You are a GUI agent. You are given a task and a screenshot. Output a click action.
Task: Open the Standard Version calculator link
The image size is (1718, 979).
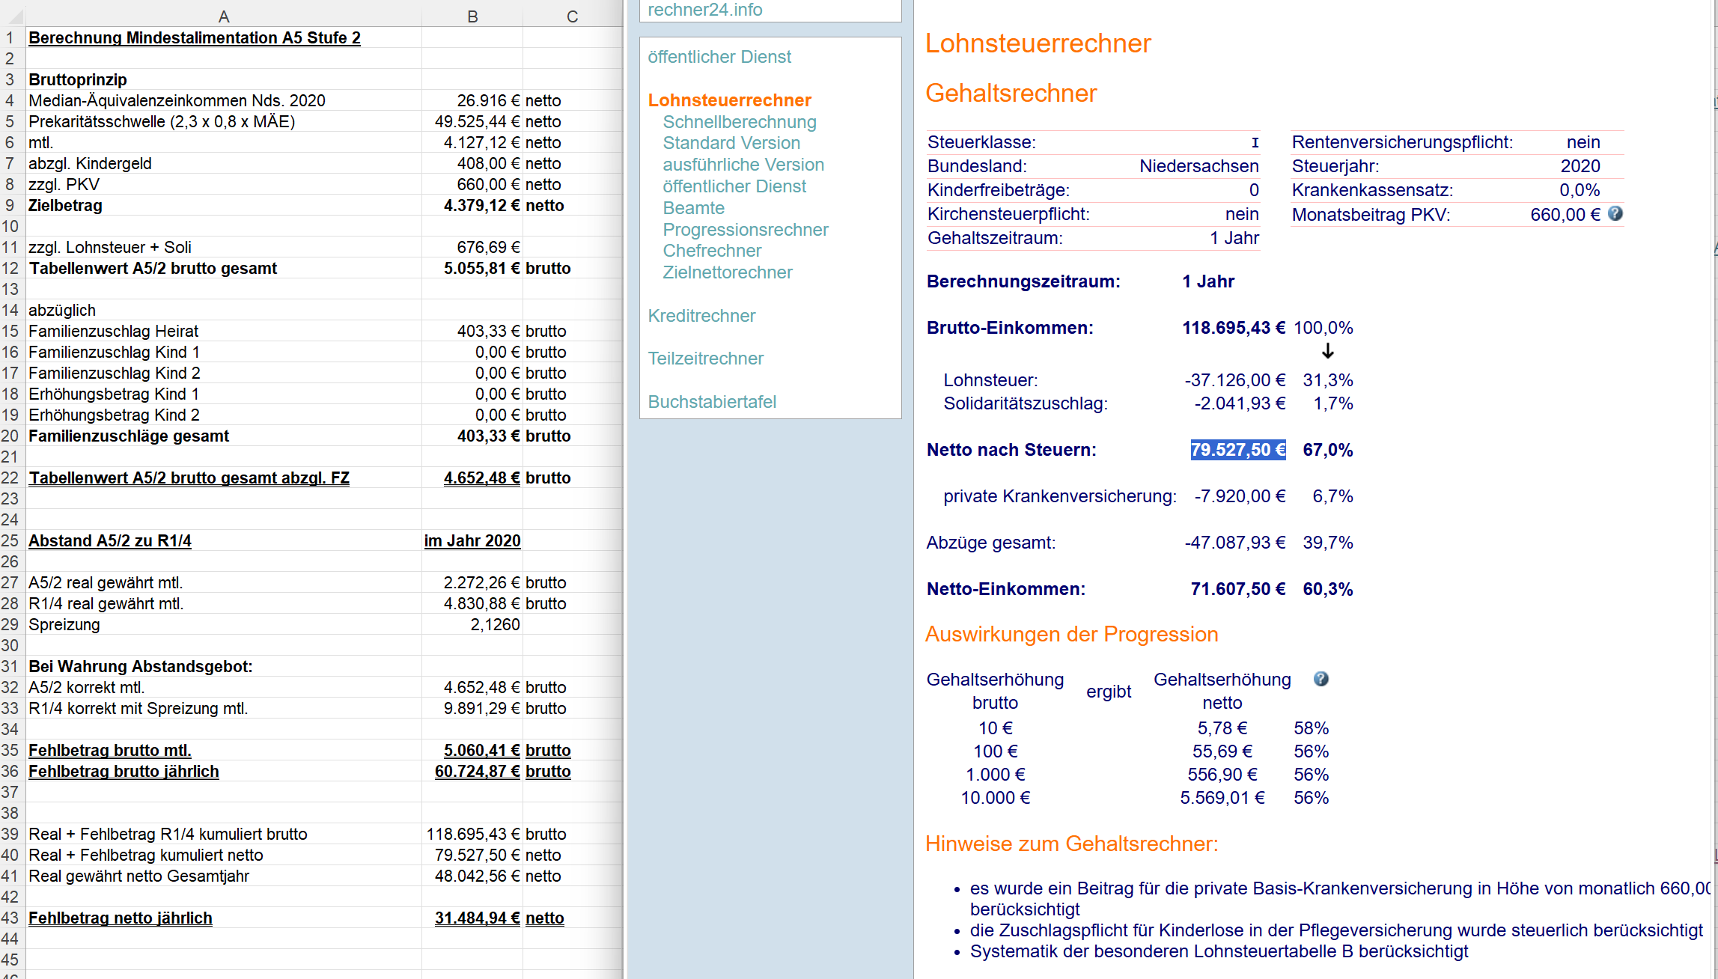point(731,143)
